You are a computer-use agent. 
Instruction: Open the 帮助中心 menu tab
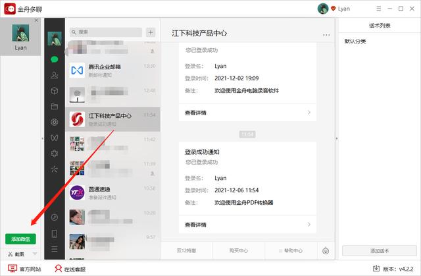pyautogui.click(x=291, y=250)
